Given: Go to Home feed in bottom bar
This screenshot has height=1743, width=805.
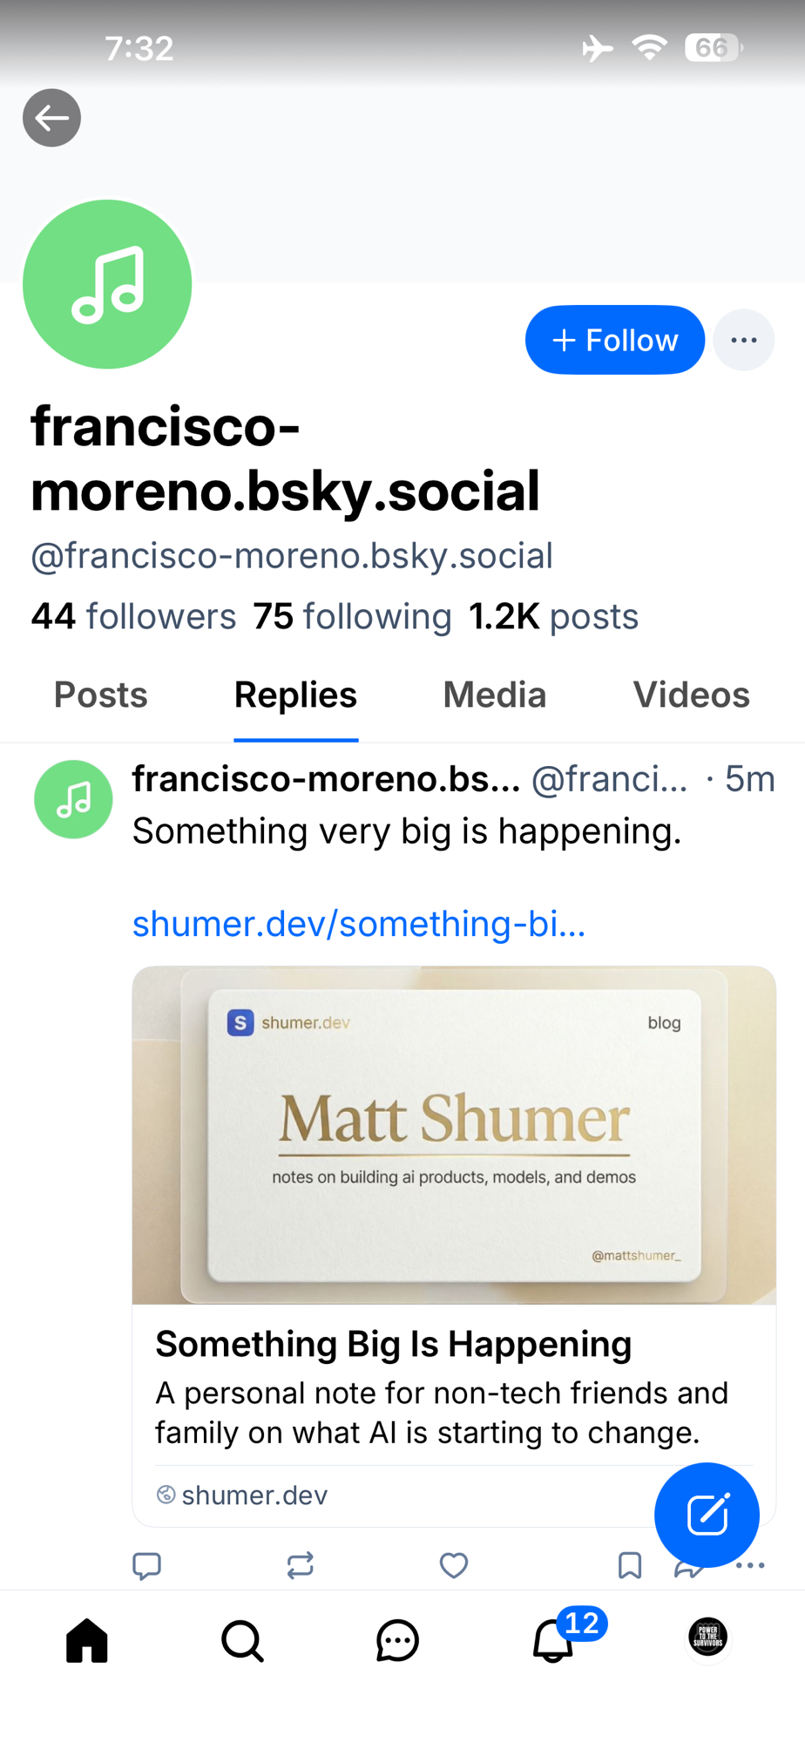Looking at the screenshot, I should point(87,1640).
